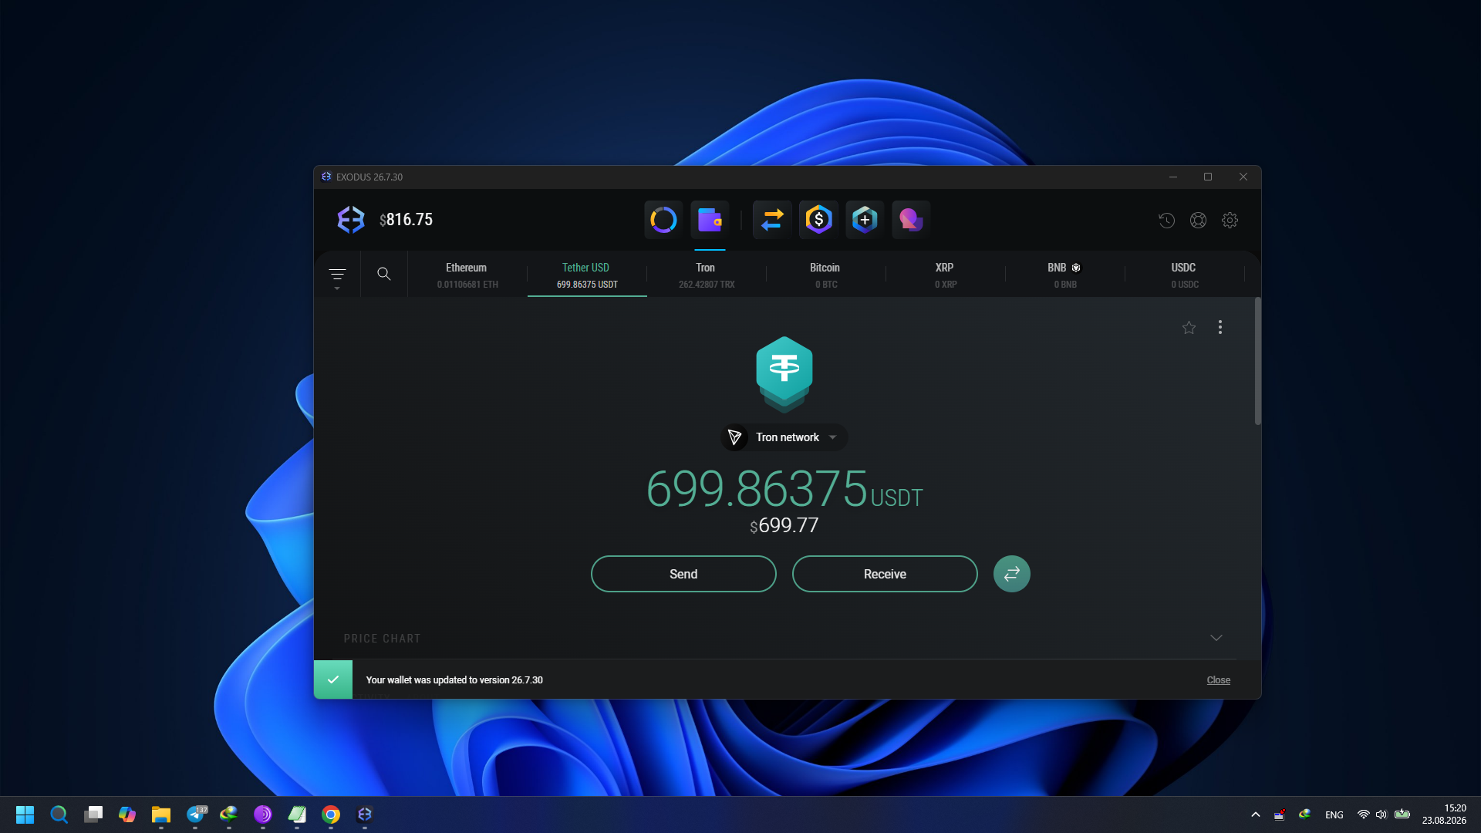Select the Tether USD asset tab
1481x833 pixels.
pos(587,275)
